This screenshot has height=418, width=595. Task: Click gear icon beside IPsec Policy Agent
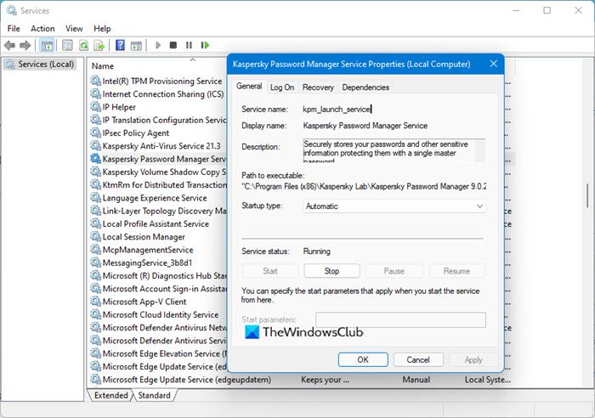(x=95, y=133)
